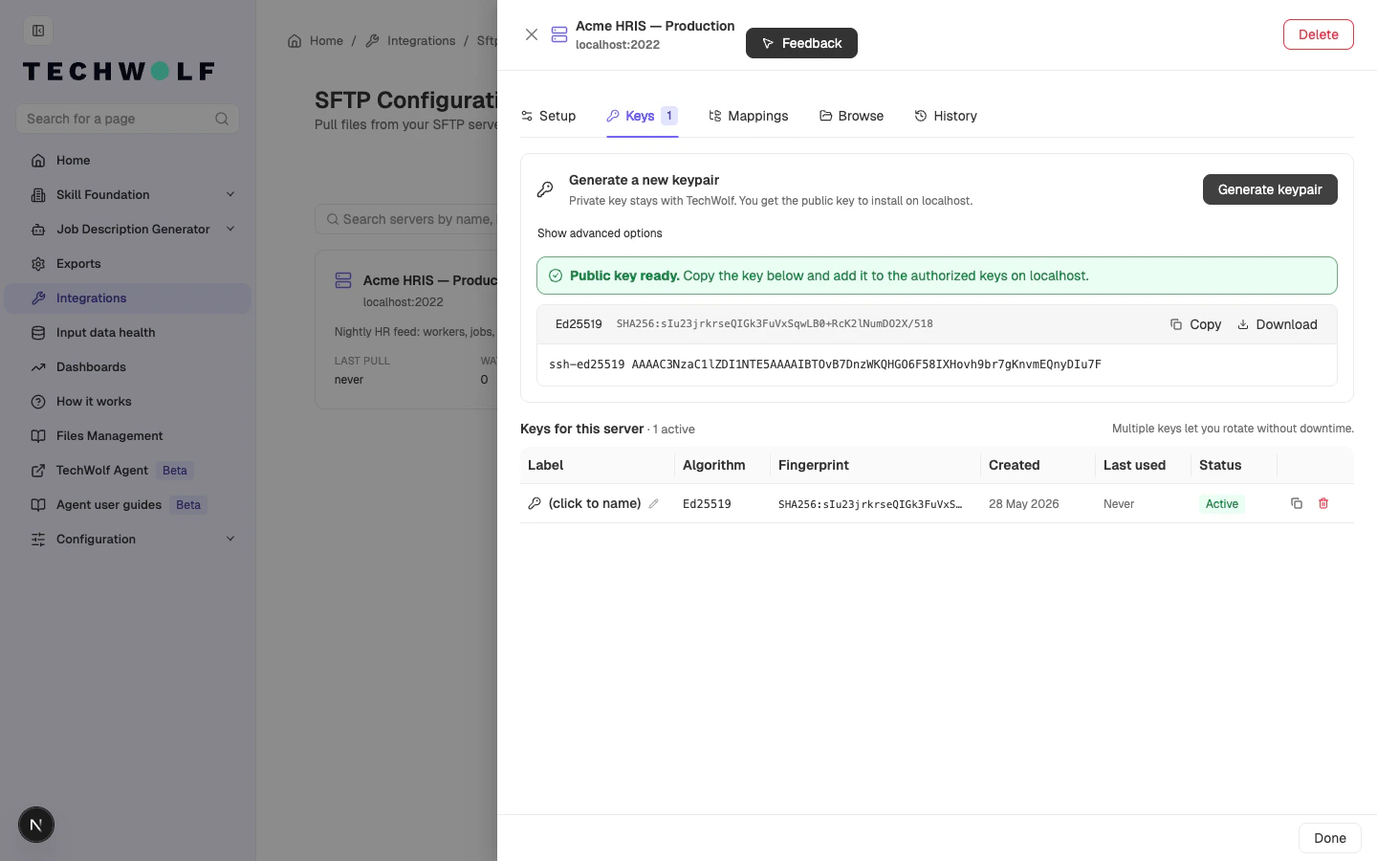Click the Done button

tap(1329, 838)
